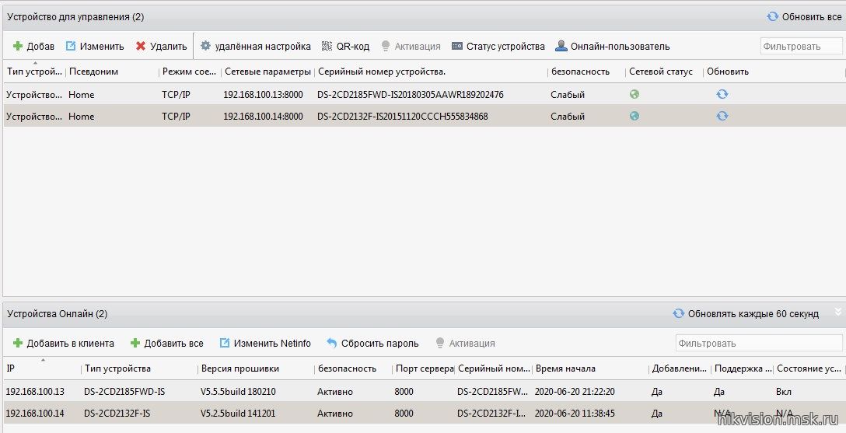
Task: Open удалённая настройка remote configuration
Action: [x=256, y=47]
